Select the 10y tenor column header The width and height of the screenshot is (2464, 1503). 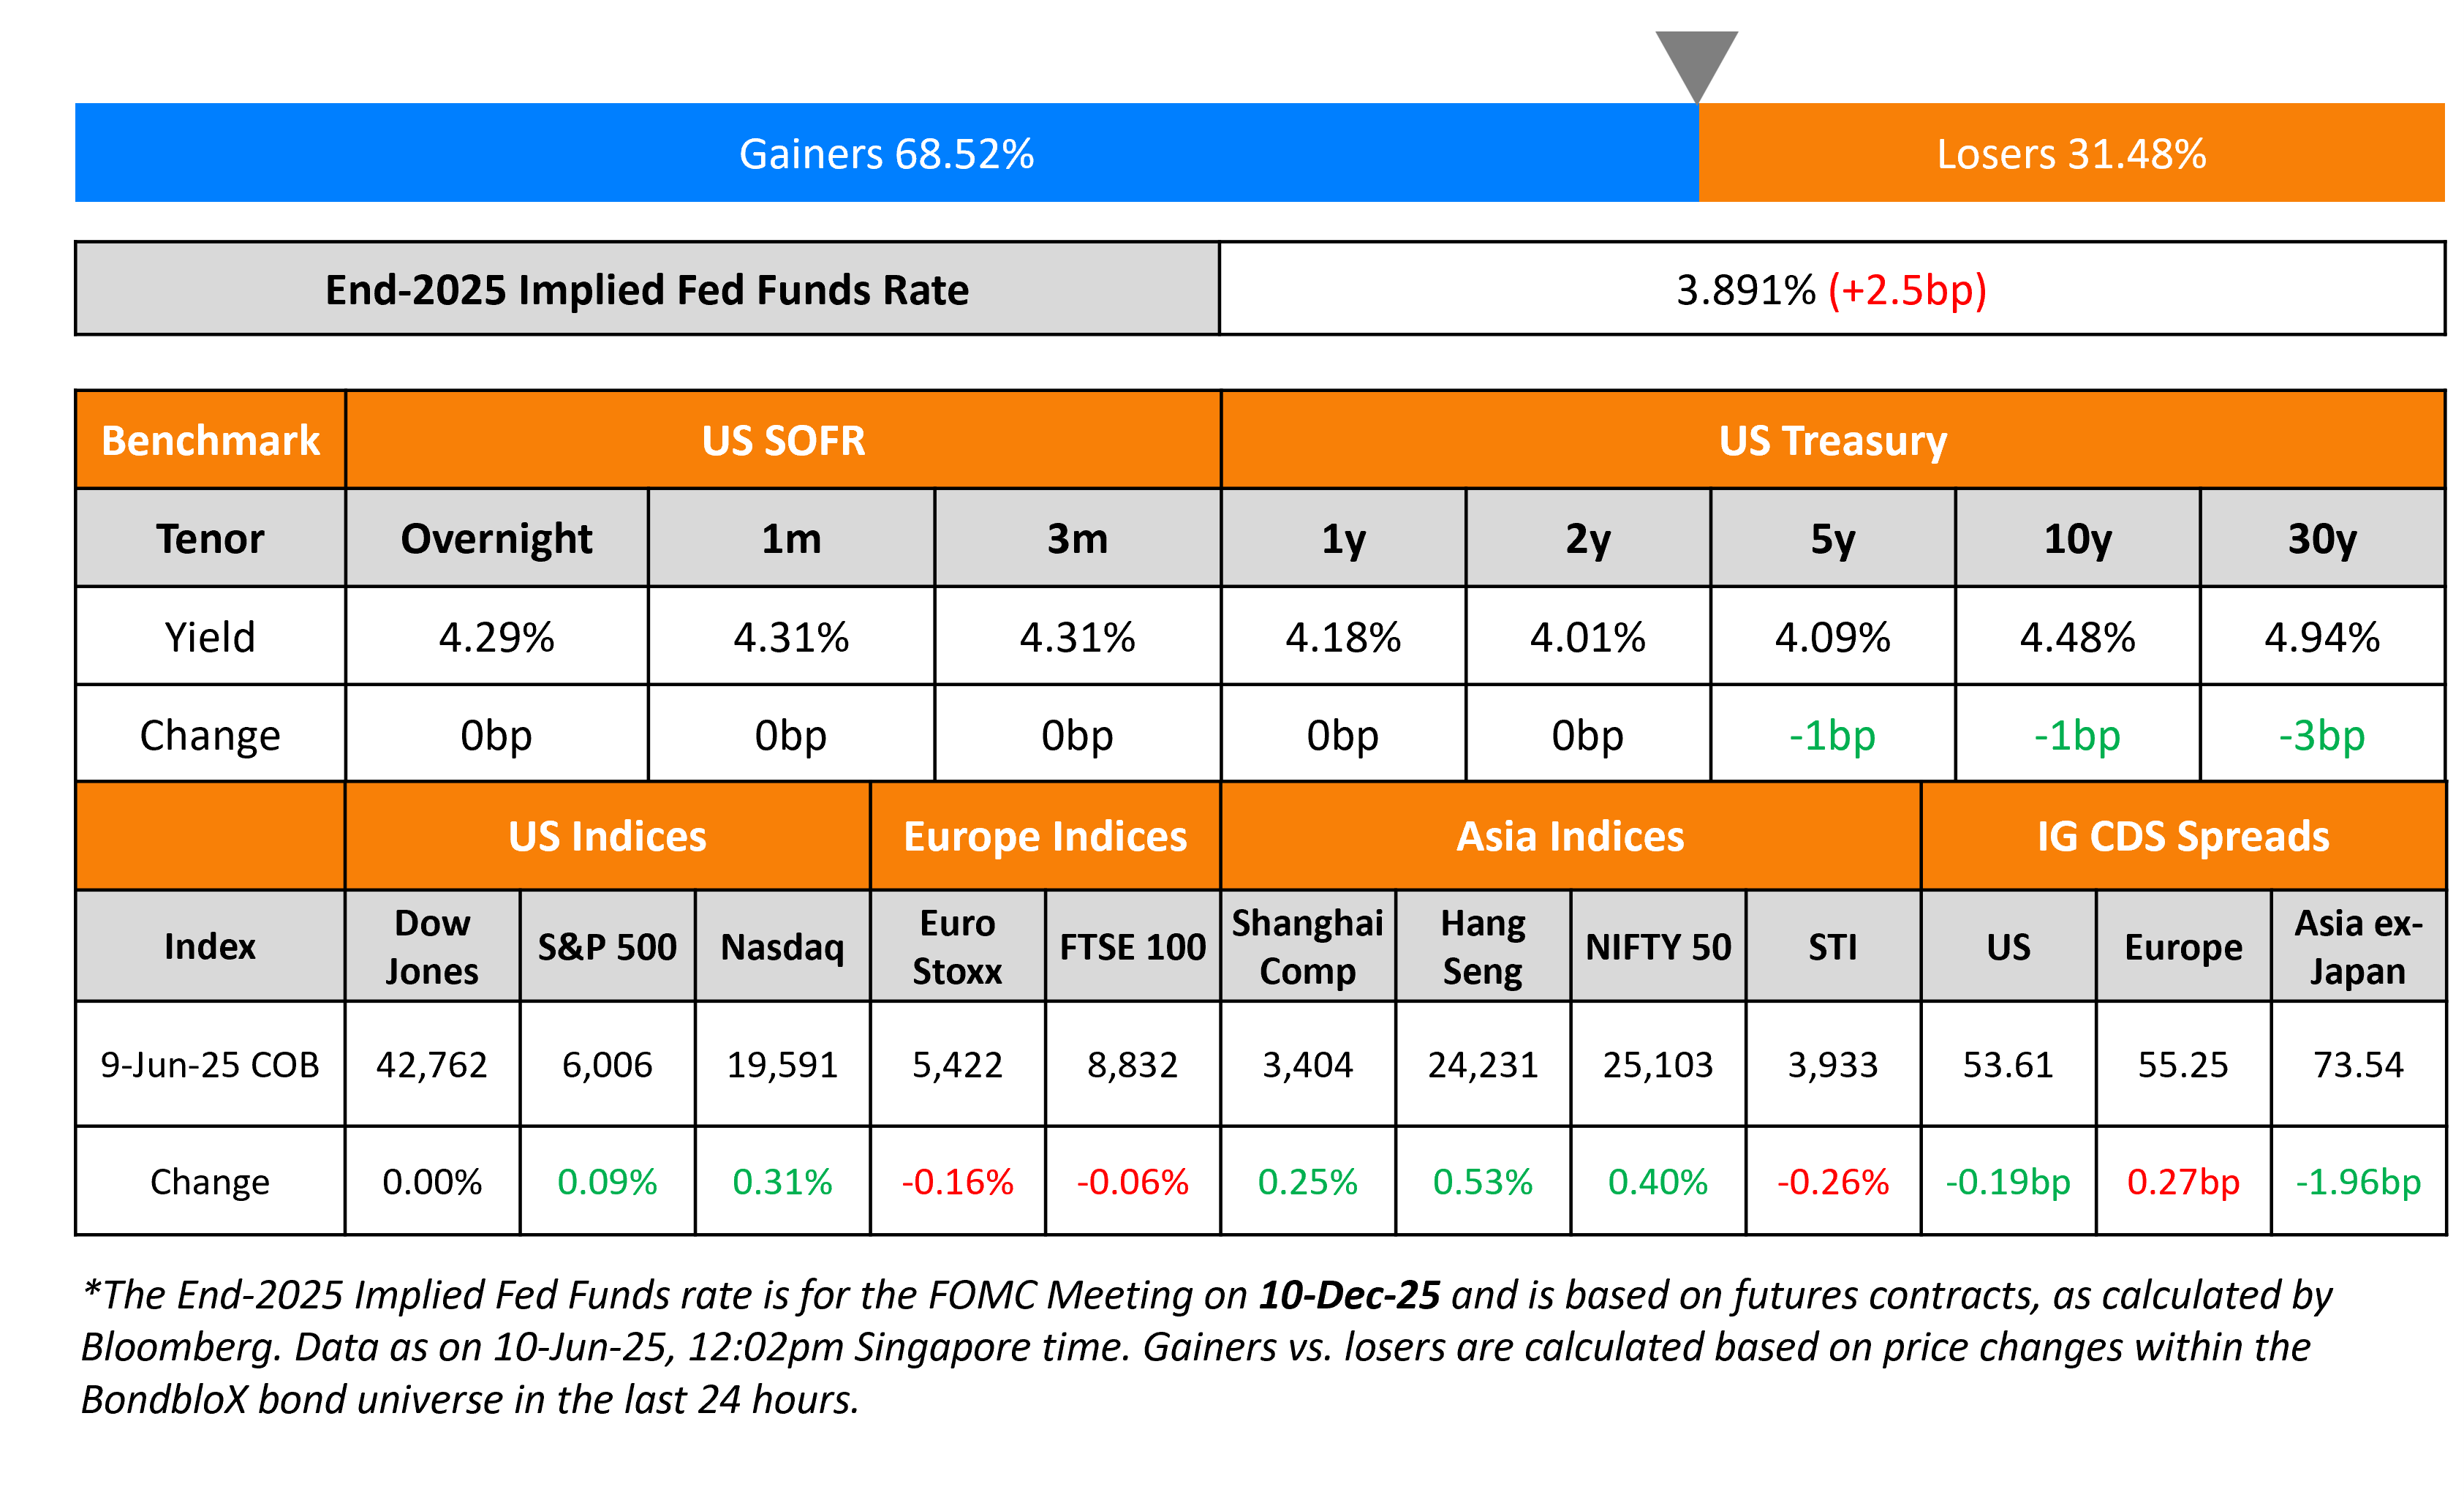point(2077,539)
